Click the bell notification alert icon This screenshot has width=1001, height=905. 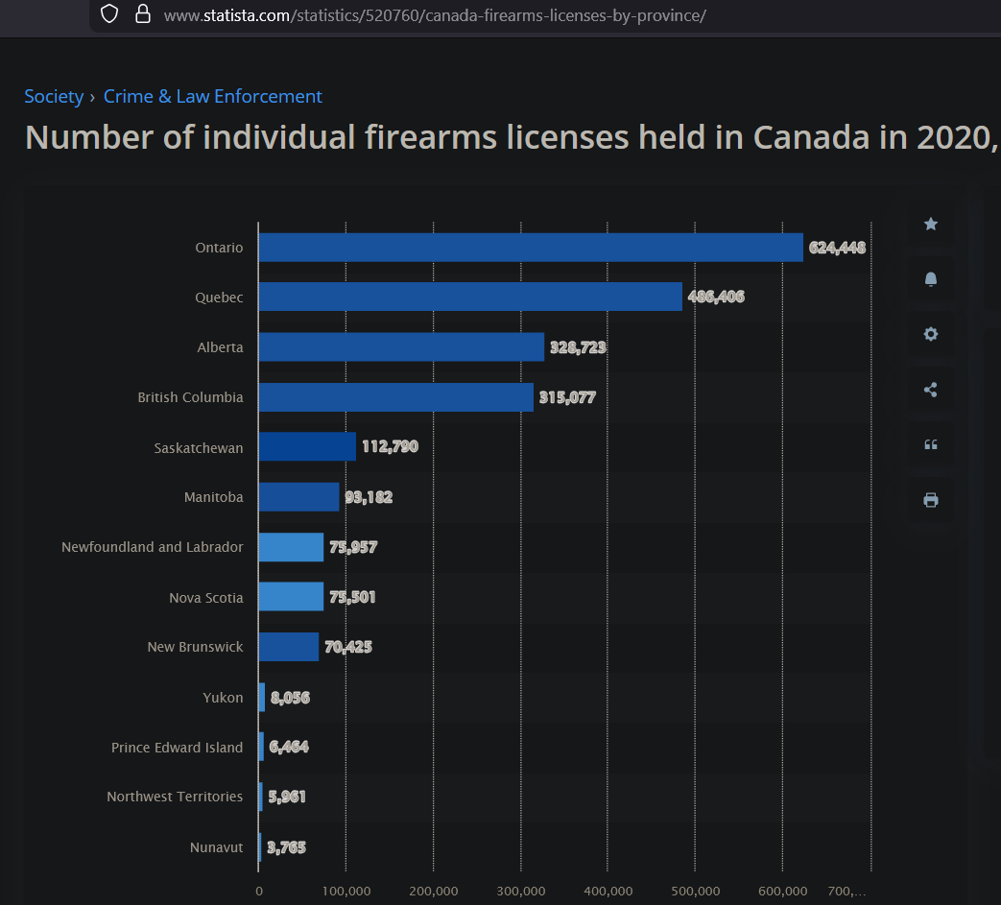[930, 279]
